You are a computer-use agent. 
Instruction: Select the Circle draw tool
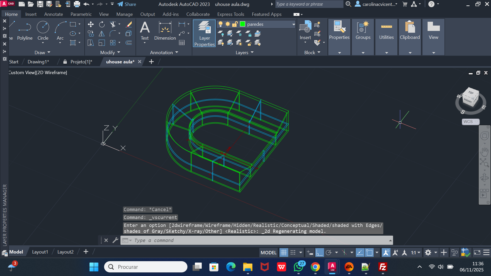(x=43, y=28)
